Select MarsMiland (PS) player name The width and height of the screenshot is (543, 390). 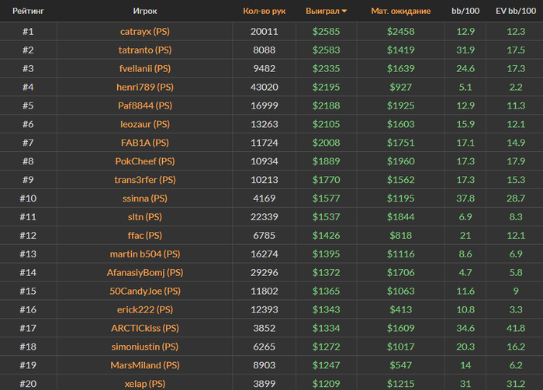click(145, 365)
